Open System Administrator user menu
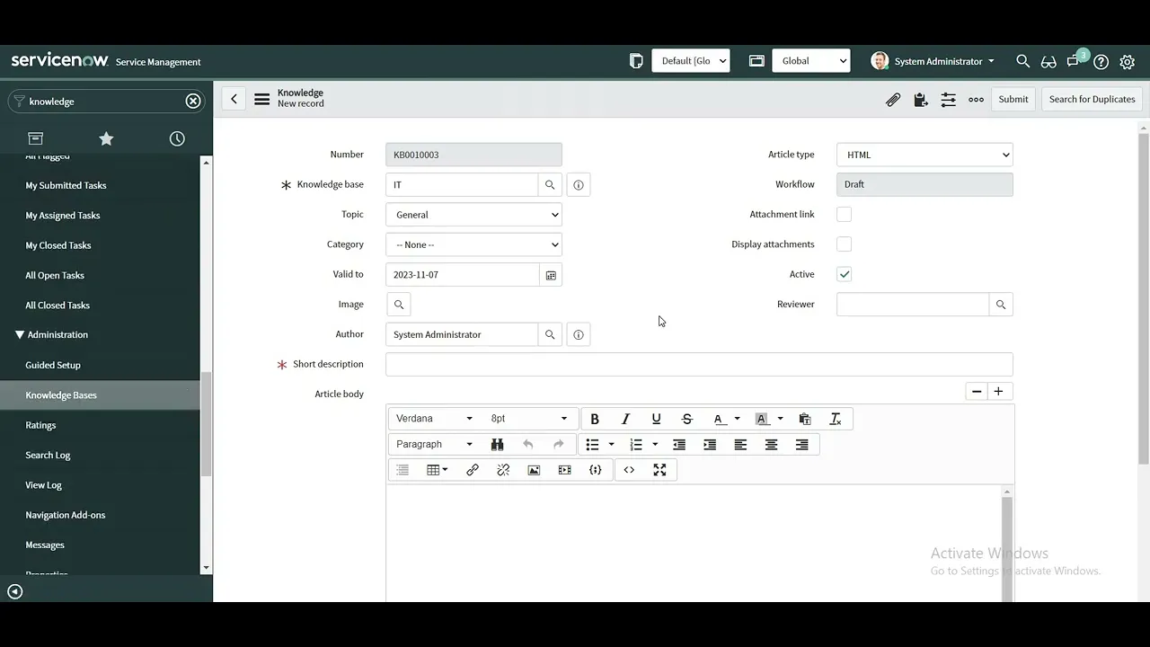The width and height of the screenshot is (1150, 647). click(x=933, y=61)
